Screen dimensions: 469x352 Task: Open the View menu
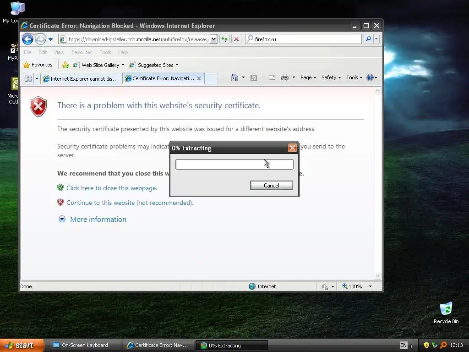pos(59,52)
